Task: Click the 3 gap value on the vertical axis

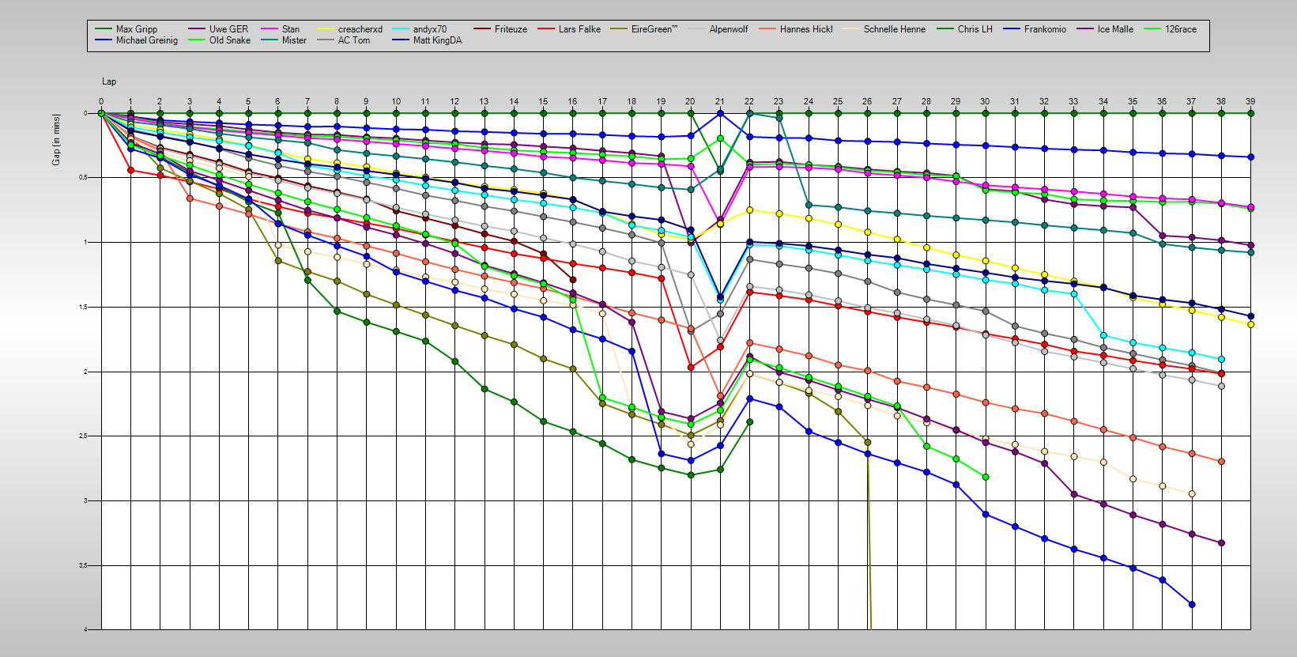Action: pos(85,500)
